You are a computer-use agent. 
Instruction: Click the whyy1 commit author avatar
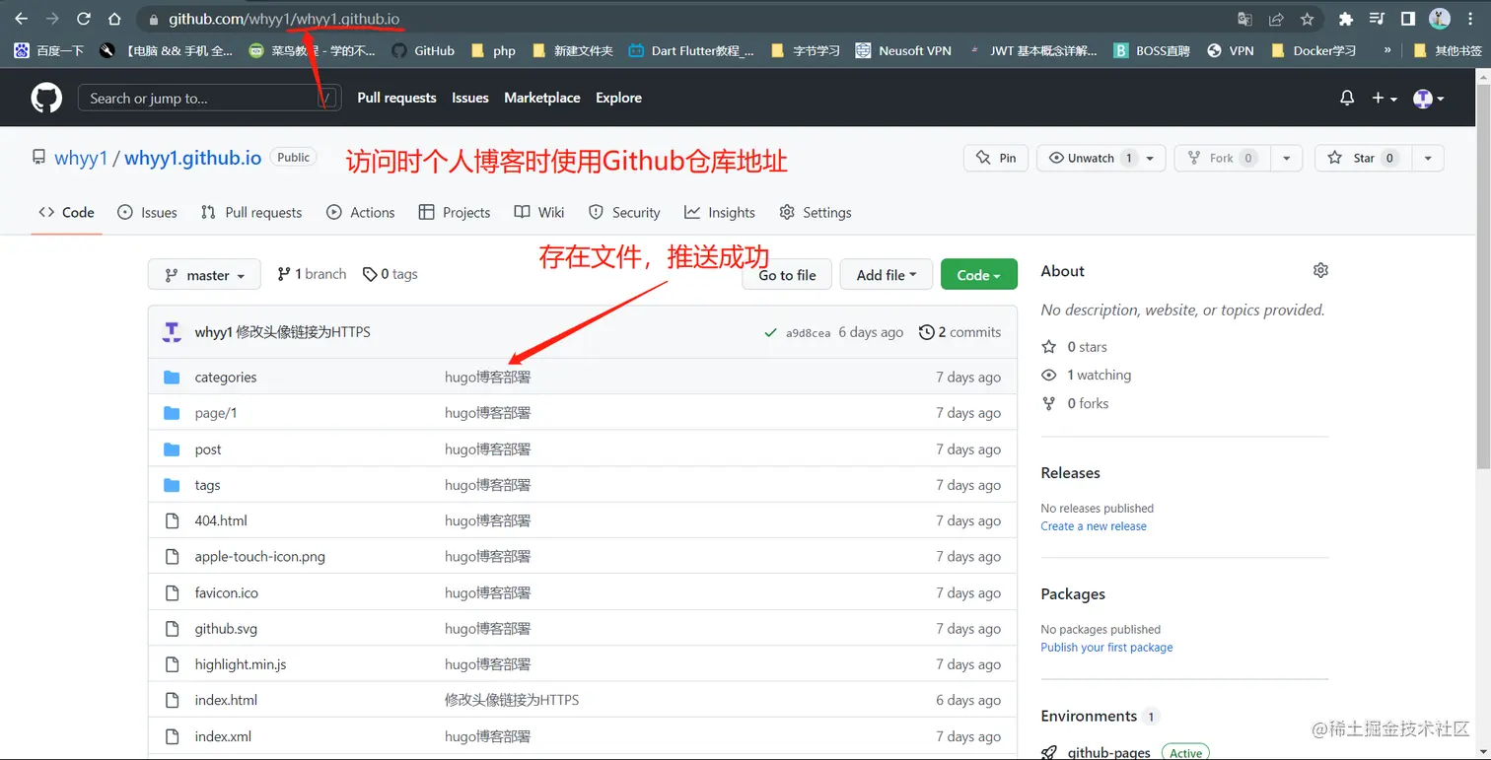click(172, 332)
